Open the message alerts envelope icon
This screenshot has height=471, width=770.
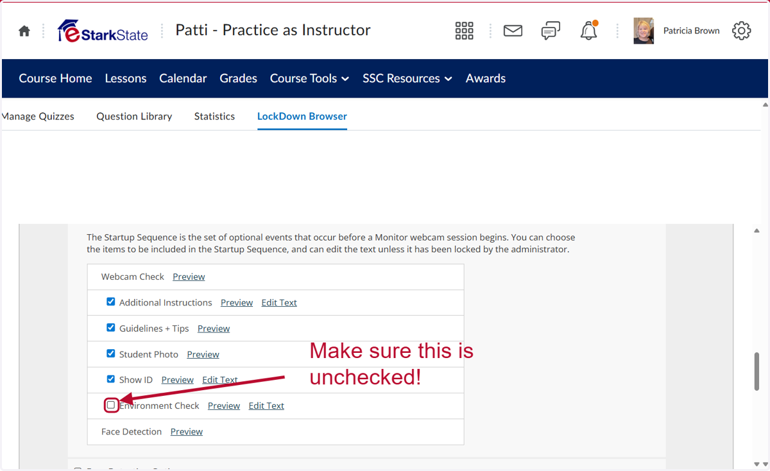pyautogui.click(x=513, y=31)
